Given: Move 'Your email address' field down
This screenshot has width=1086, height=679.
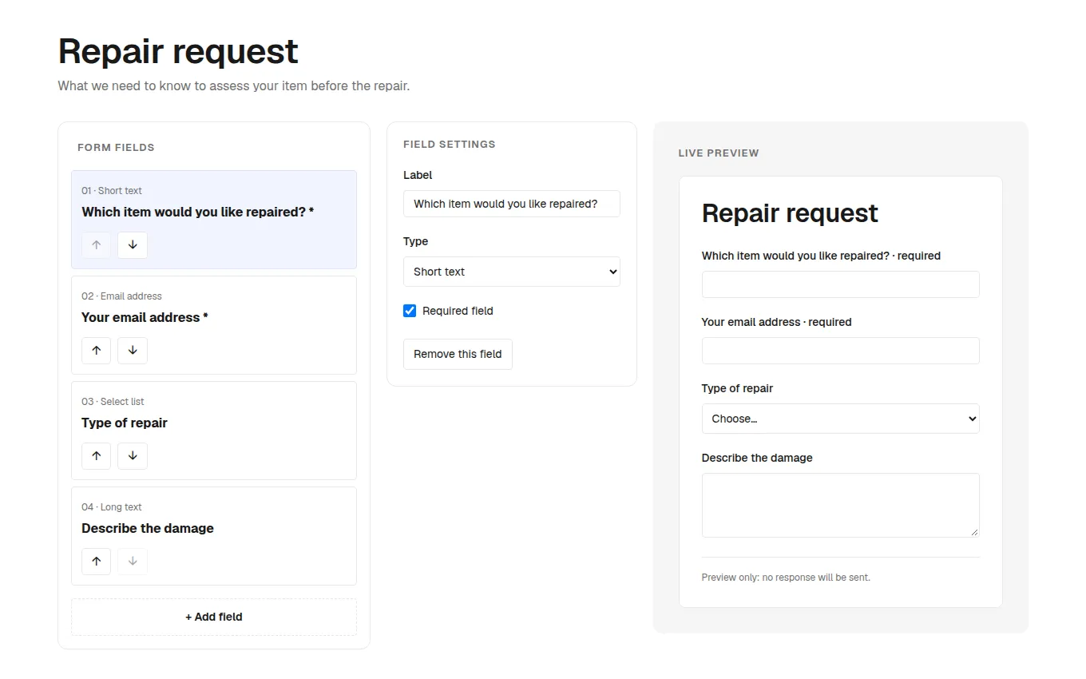Looking at the screenshot, I should coord(133,351).
